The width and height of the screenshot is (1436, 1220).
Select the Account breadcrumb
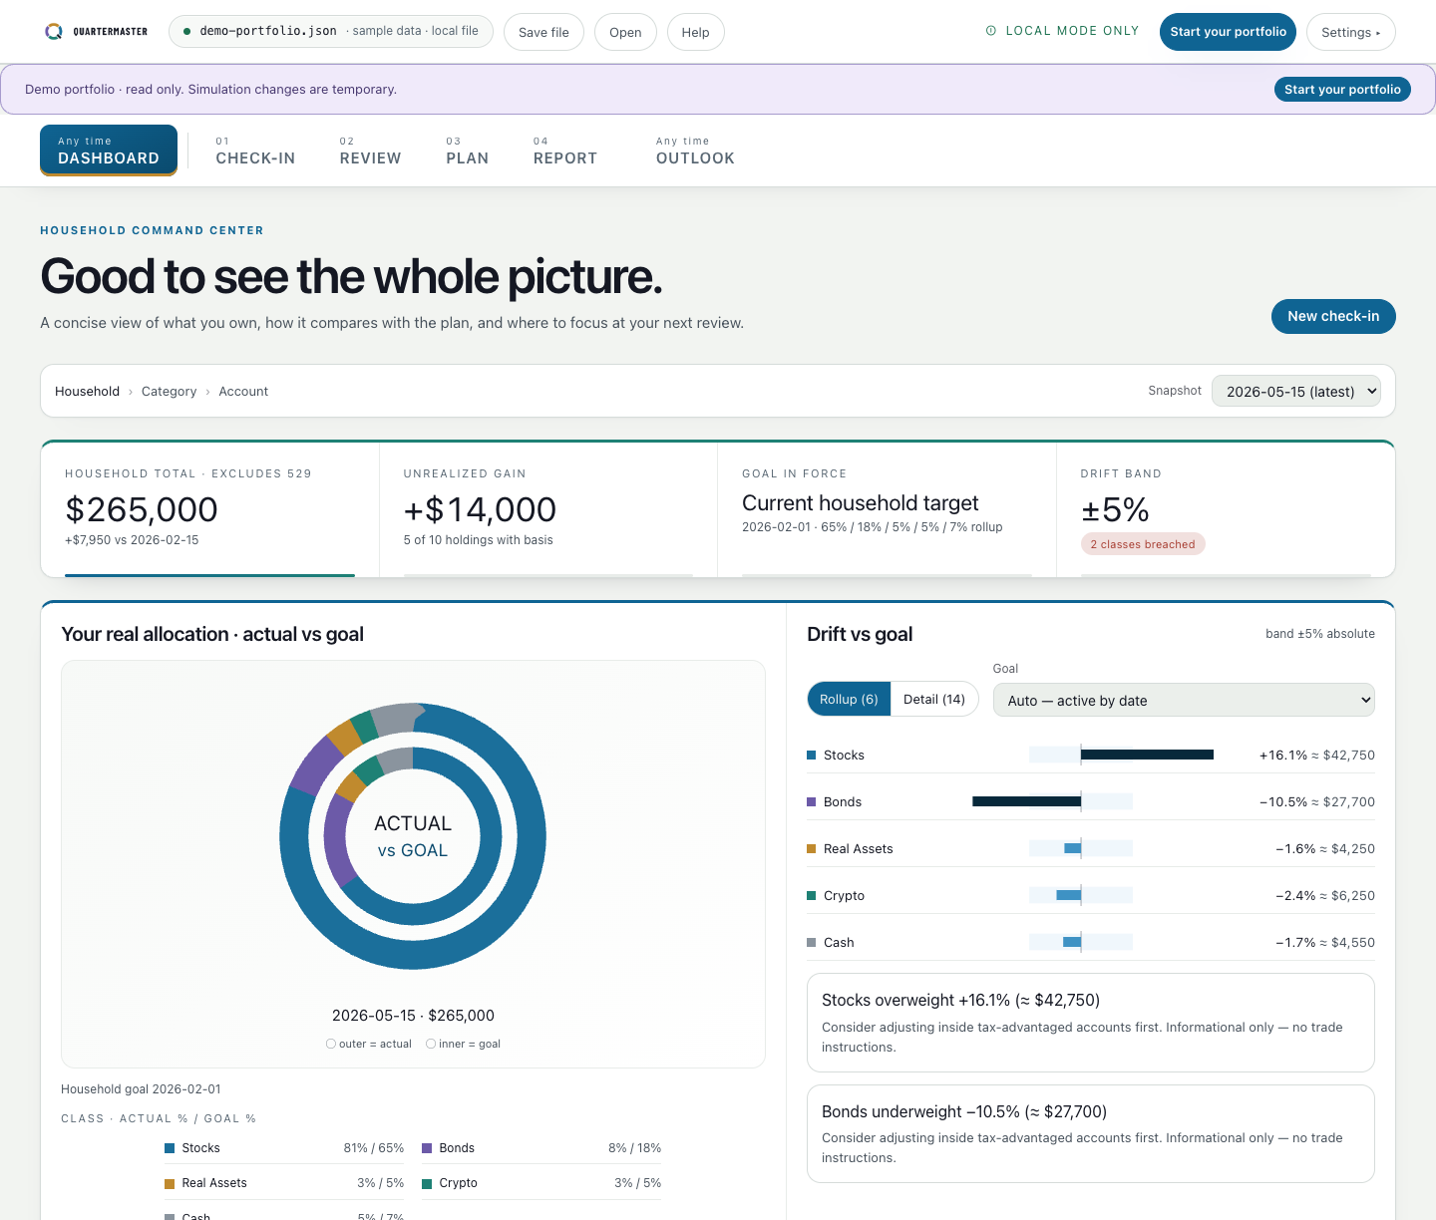[x=243, y=392]
